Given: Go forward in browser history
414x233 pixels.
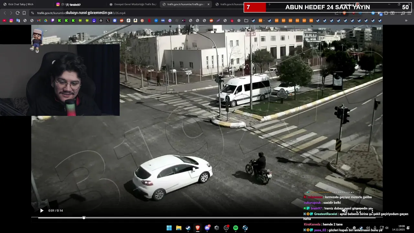Looking at the screenshot, I should [11, 13].
